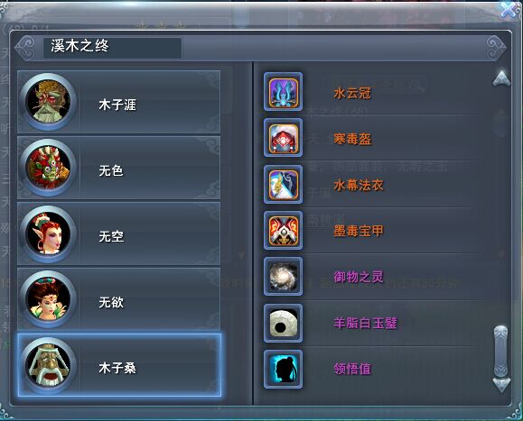Screen dimensions: 523x421
Task: Click the loot list scrollbar thumb
Action: pyautogui.click(x=501, y=351)
